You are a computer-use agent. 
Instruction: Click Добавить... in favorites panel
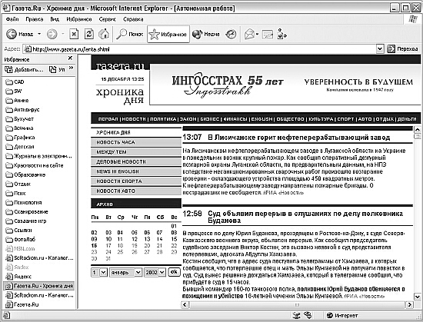point(25,69)
